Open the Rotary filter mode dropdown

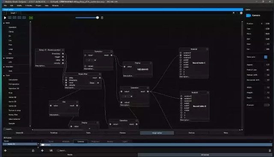point(94,83)
